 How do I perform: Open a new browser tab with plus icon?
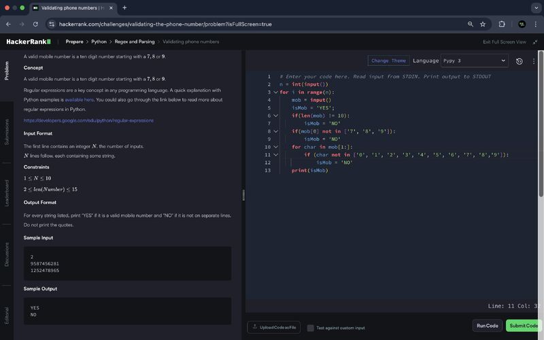click(x=124, y=7)
